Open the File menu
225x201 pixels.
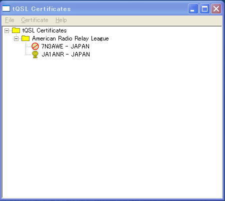9,20
